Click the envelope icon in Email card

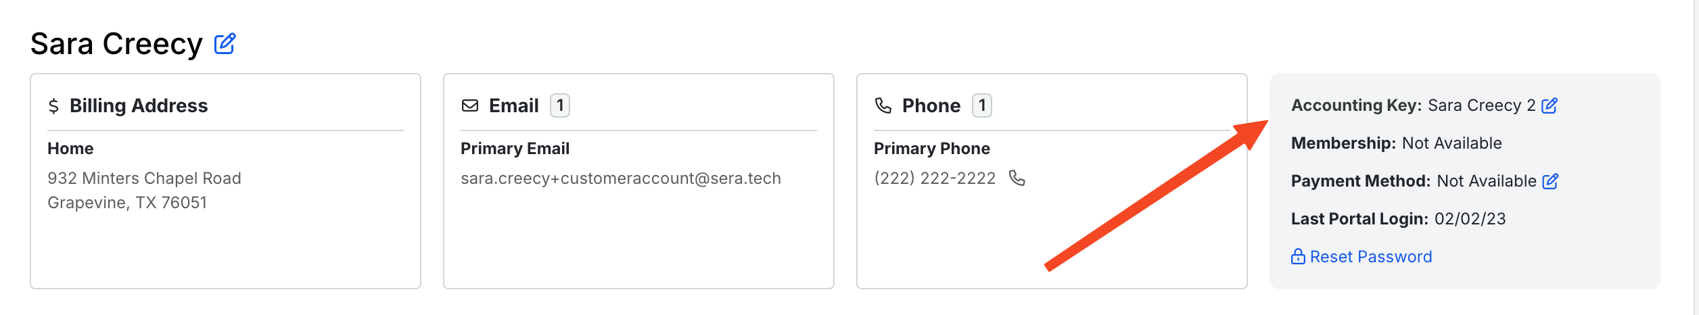pos(470,105)
